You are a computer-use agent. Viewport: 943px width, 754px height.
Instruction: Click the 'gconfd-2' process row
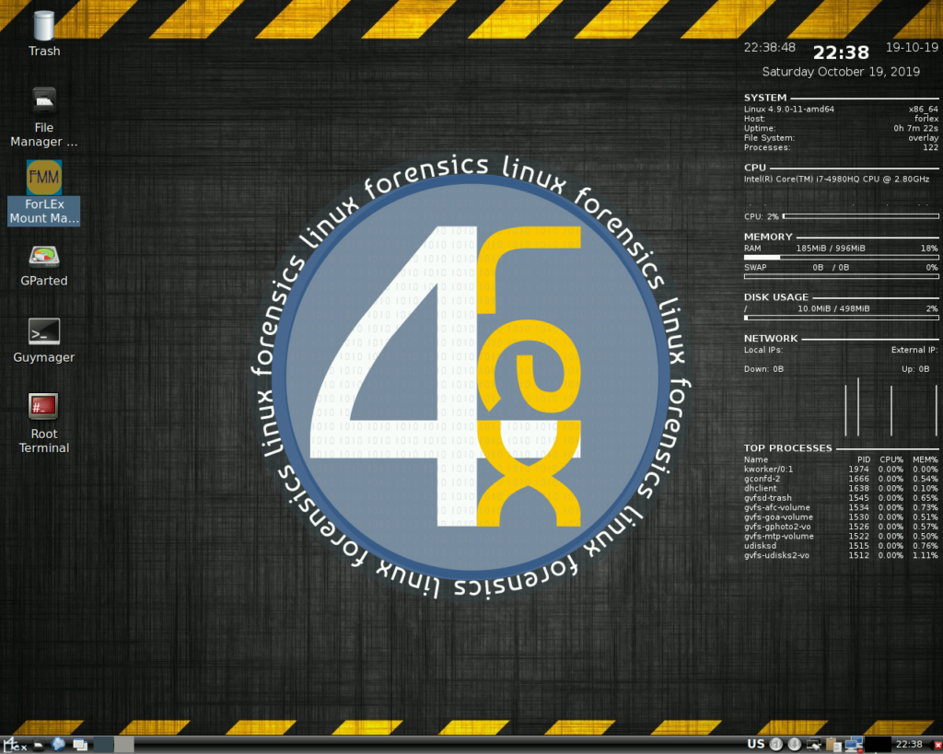(x=841, y=479)
